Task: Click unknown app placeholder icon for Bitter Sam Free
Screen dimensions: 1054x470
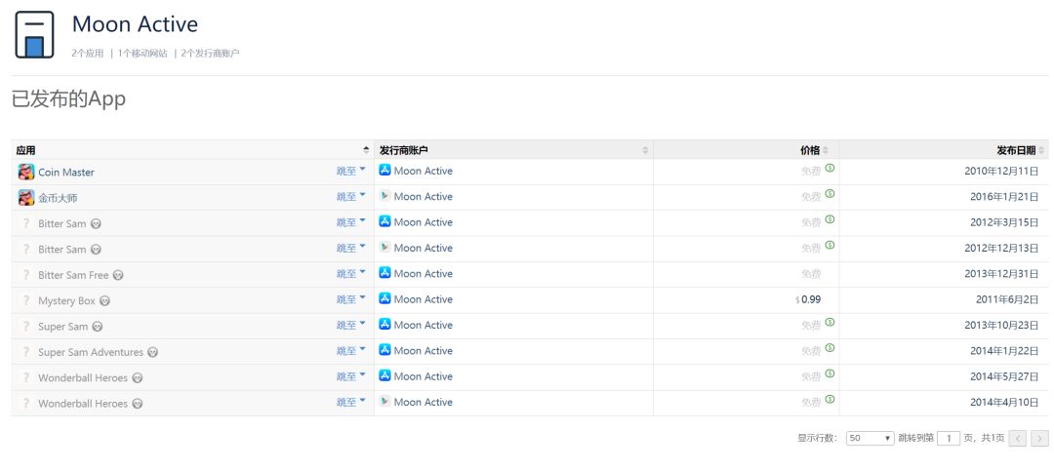Action: tap(26, 275)
